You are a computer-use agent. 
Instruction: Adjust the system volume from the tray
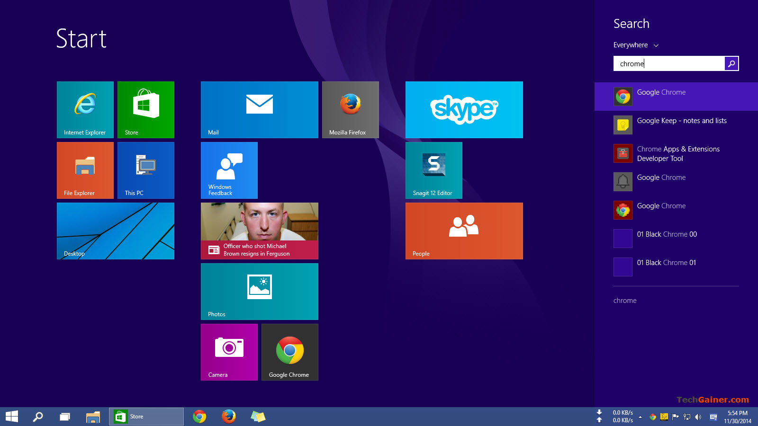697,417
